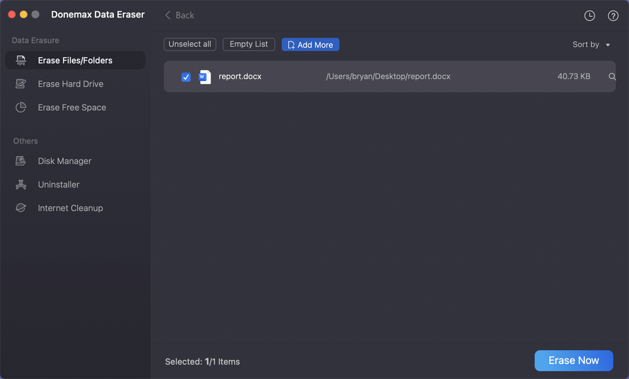The image size is (629, 379).
Task: Click Add More to add files
Action: pos(310,44)
